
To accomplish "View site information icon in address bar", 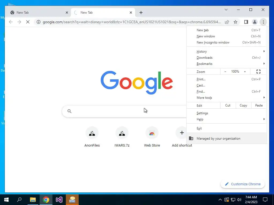I will tap(39, 22).
